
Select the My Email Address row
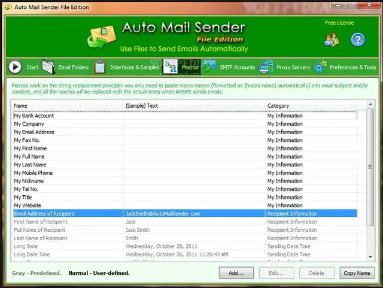point(185,132)
